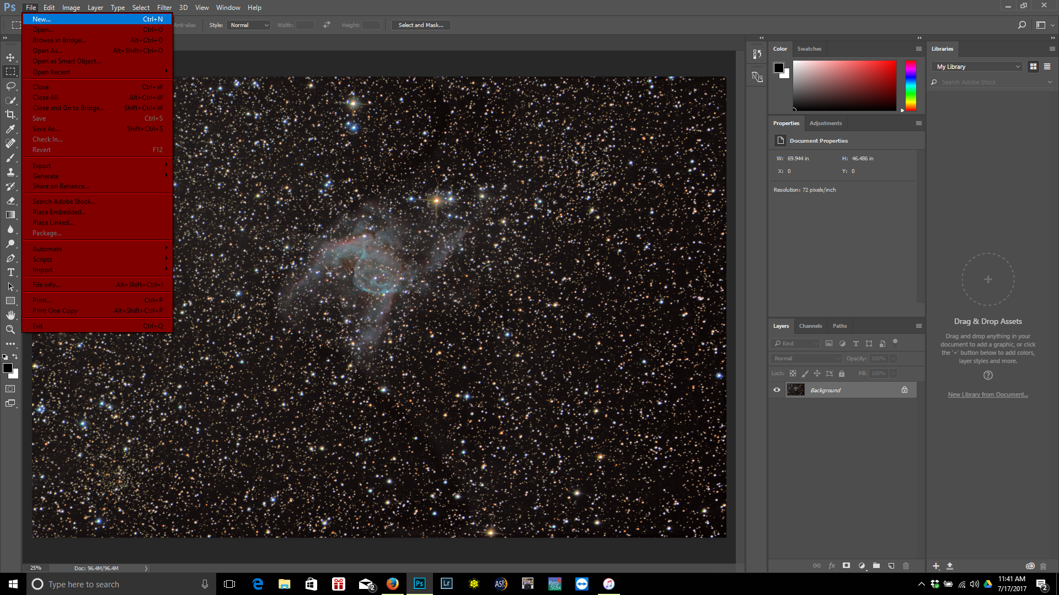Pick a color in the red color field
Image resolution: width=1059 pixels, height=595 pixels.
click(844, 85)
